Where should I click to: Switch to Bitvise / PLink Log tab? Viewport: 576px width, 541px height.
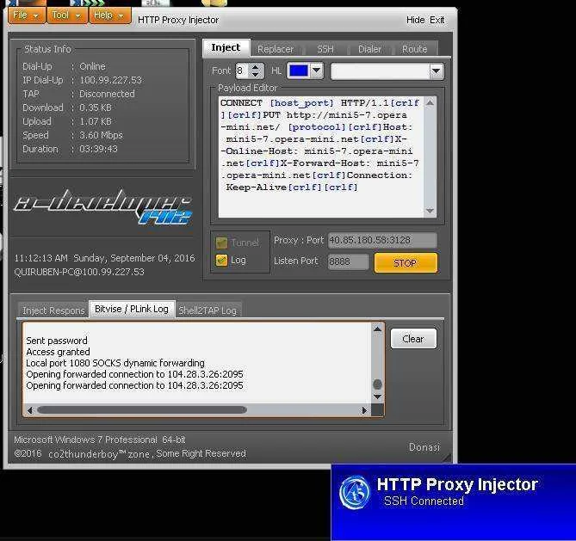pyautogui.click(x=132, y=309)
